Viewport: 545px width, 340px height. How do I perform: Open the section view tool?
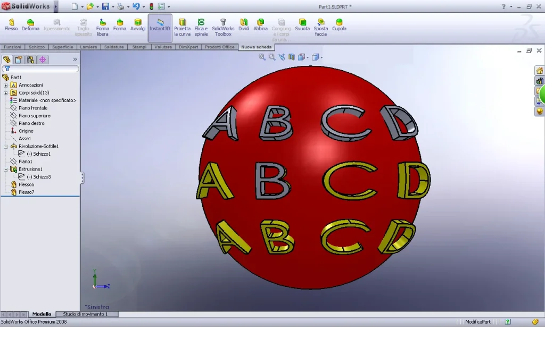[291, 57]
